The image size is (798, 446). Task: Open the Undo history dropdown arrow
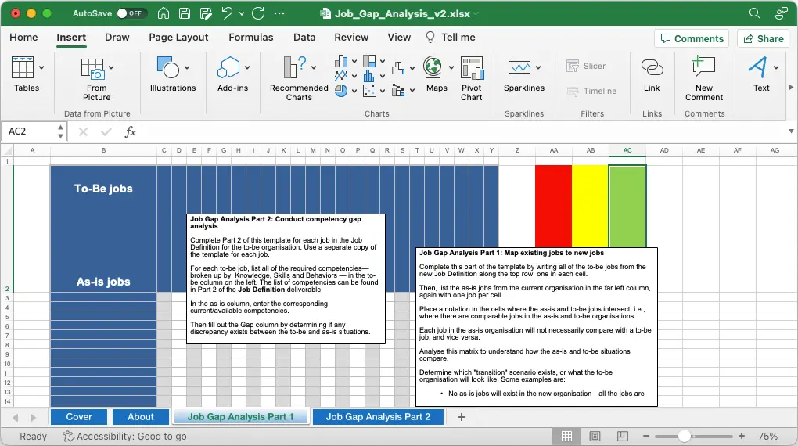(x=242, y=14)
